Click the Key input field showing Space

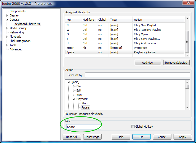point(83,127)
